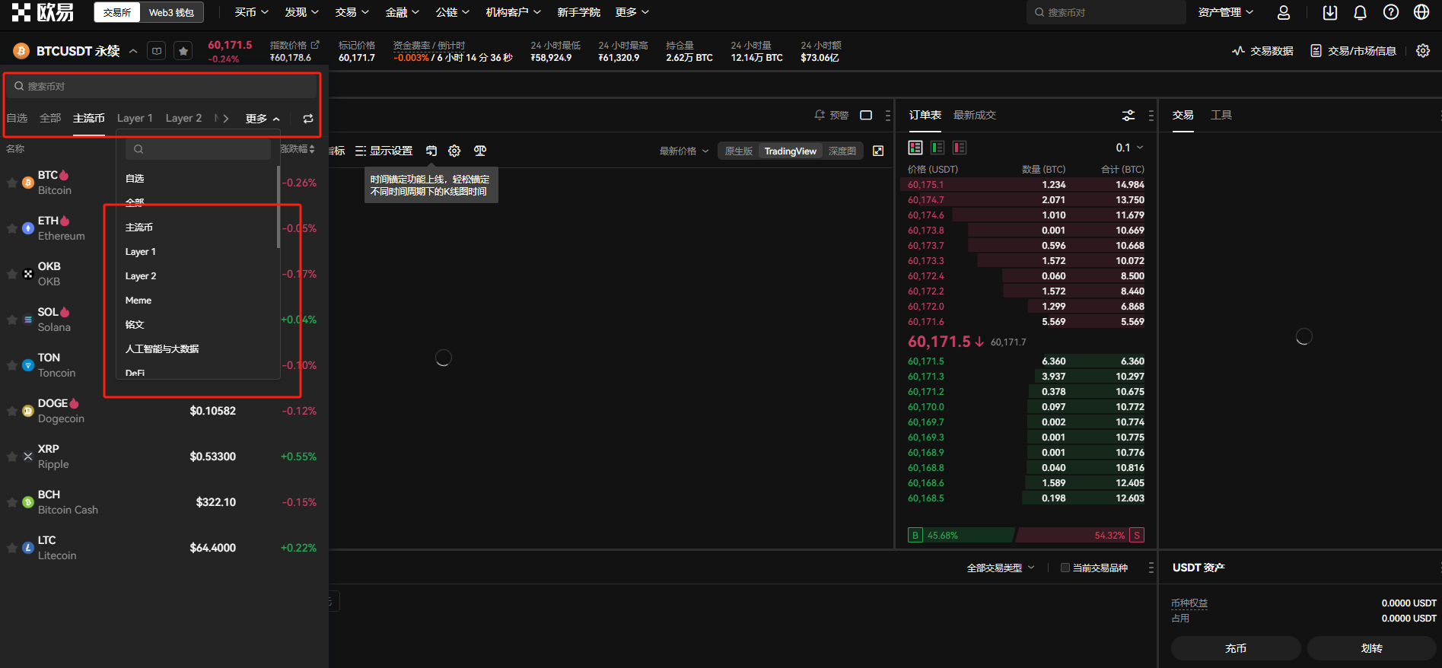Open 交易/市场信息 link

pos(1353,51)
